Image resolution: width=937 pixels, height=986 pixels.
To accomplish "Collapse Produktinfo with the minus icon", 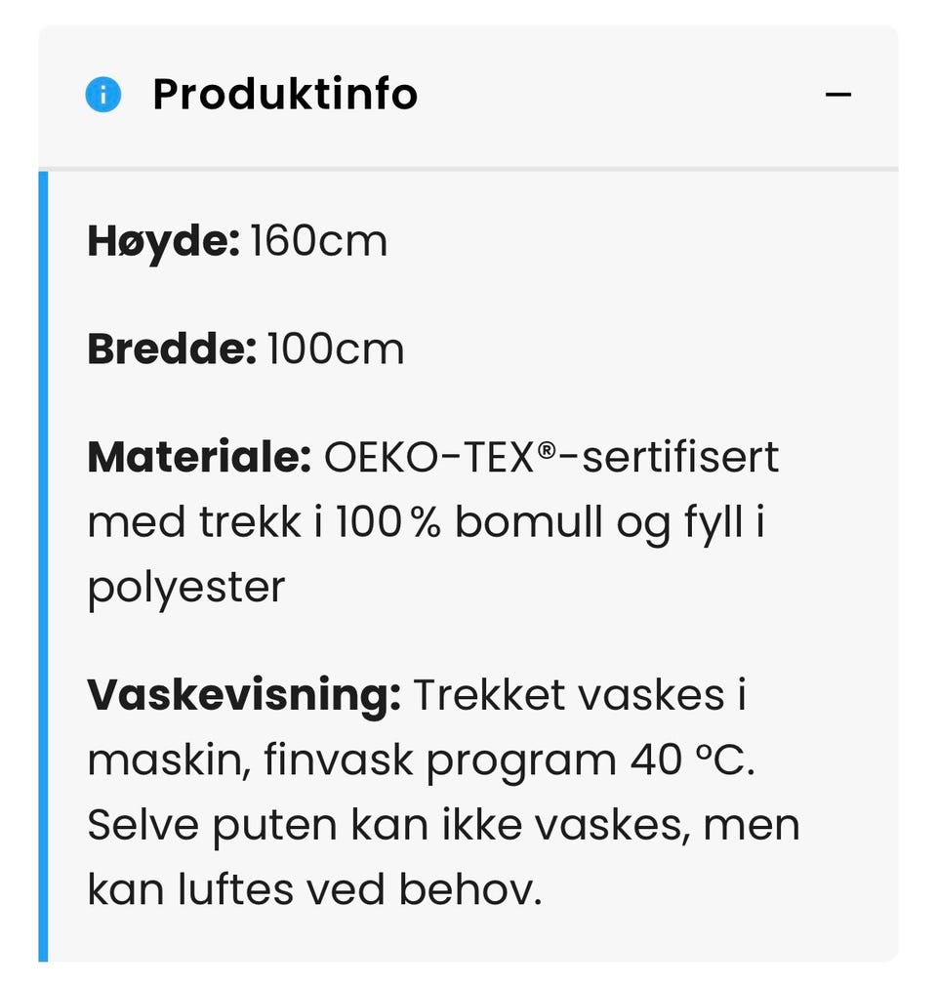I will [837, 95].
